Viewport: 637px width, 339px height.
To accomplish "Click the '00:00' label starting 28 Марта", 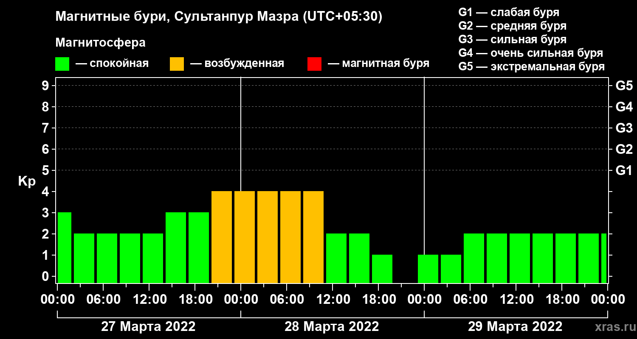I will click(x=241, y=300).
